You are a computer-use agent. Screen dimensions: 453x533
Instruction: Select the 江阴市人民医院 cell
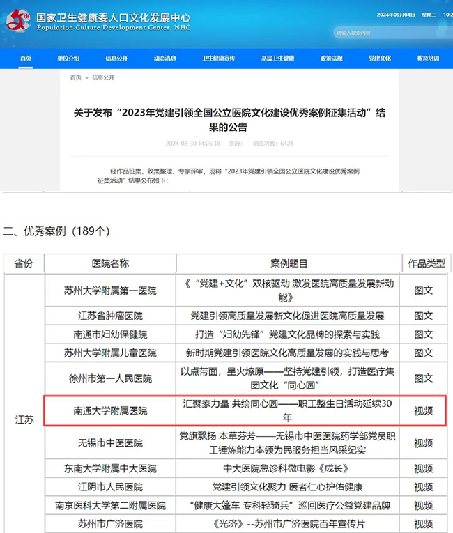[110, 487]
